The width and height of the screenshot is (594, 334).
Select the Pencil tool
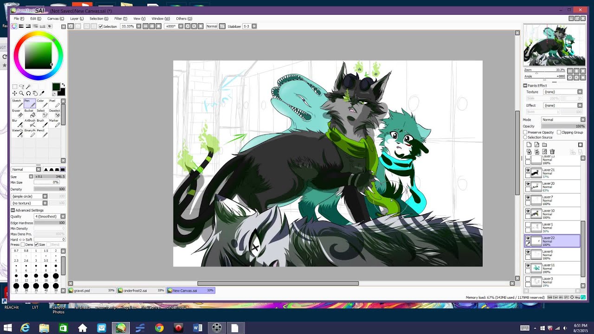point(42,133)
